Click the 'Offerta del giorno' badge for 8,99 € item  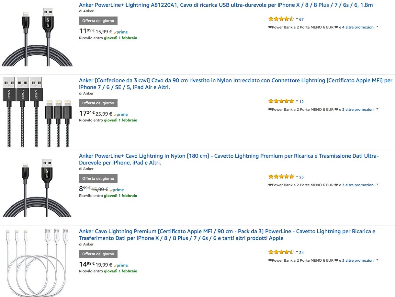click(x=98, y=178)
